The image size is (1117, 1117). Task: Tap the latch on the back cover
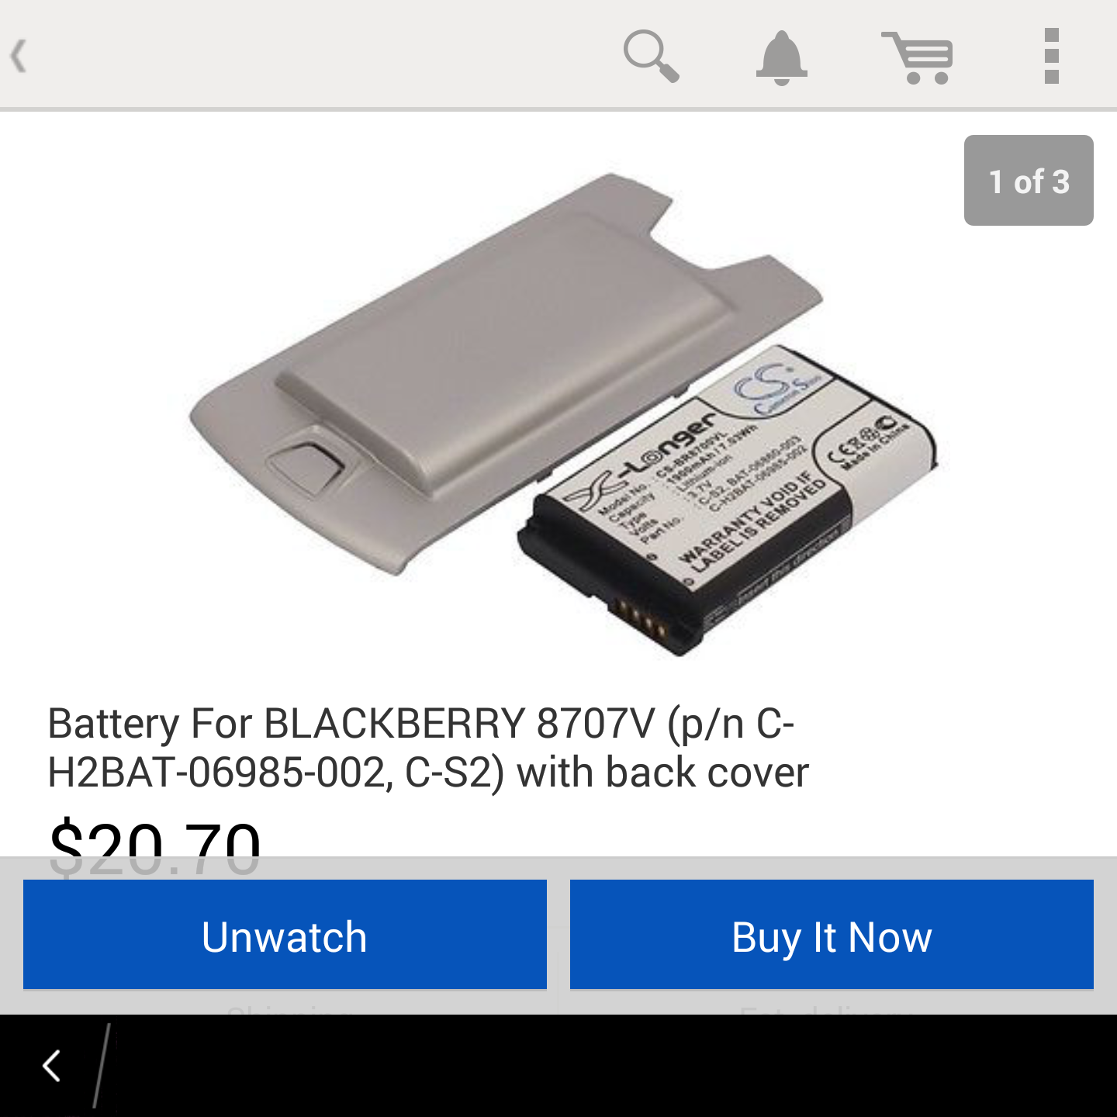(x=306, y=467)
